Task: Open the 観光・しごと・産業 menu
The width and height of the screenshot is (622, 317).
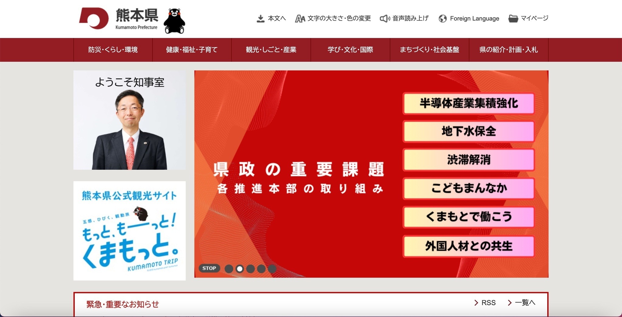Action: click(271, 49)
